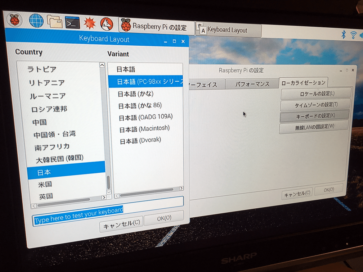Launch the terminal icon

72,22
